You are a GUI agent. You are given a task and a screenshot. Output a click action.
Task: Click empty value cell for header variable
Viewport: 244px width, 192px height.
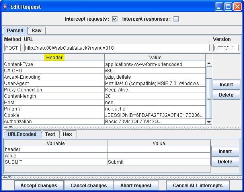click(159, 149)
